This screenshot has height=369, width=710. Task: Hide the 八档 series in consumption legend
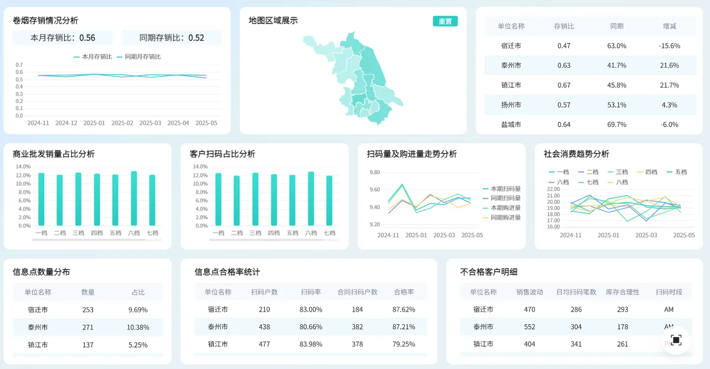coord(618,182)
